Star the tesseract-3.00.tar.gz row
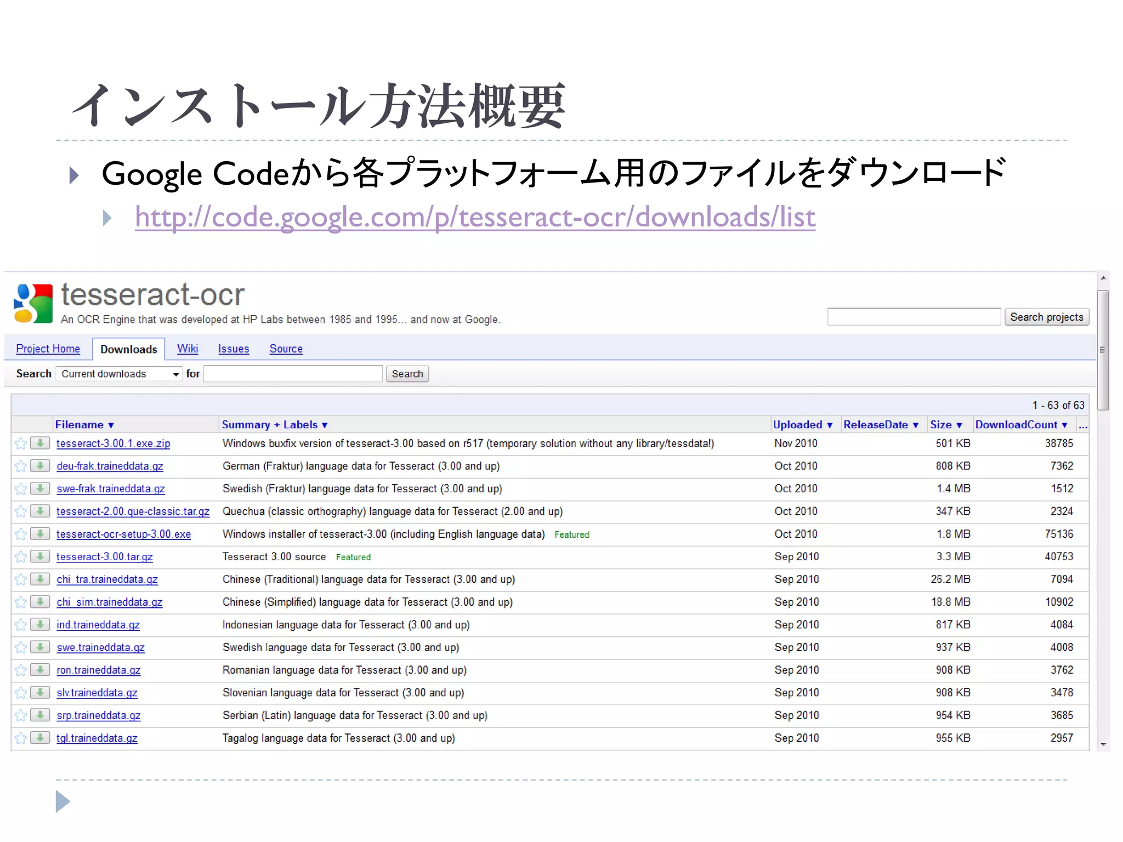1123x842 pixels. click(21, 557)
